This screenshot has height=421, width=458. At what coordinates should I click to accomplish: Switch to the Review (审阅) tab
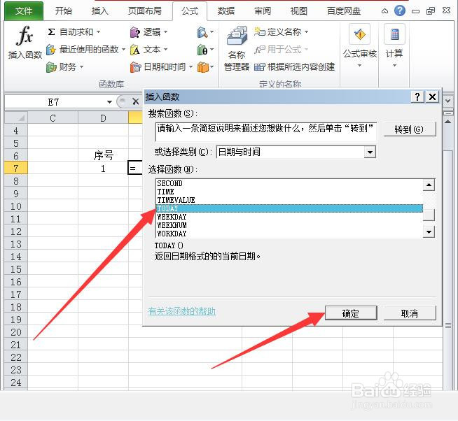pyautogui.click(x=263, y=11)
